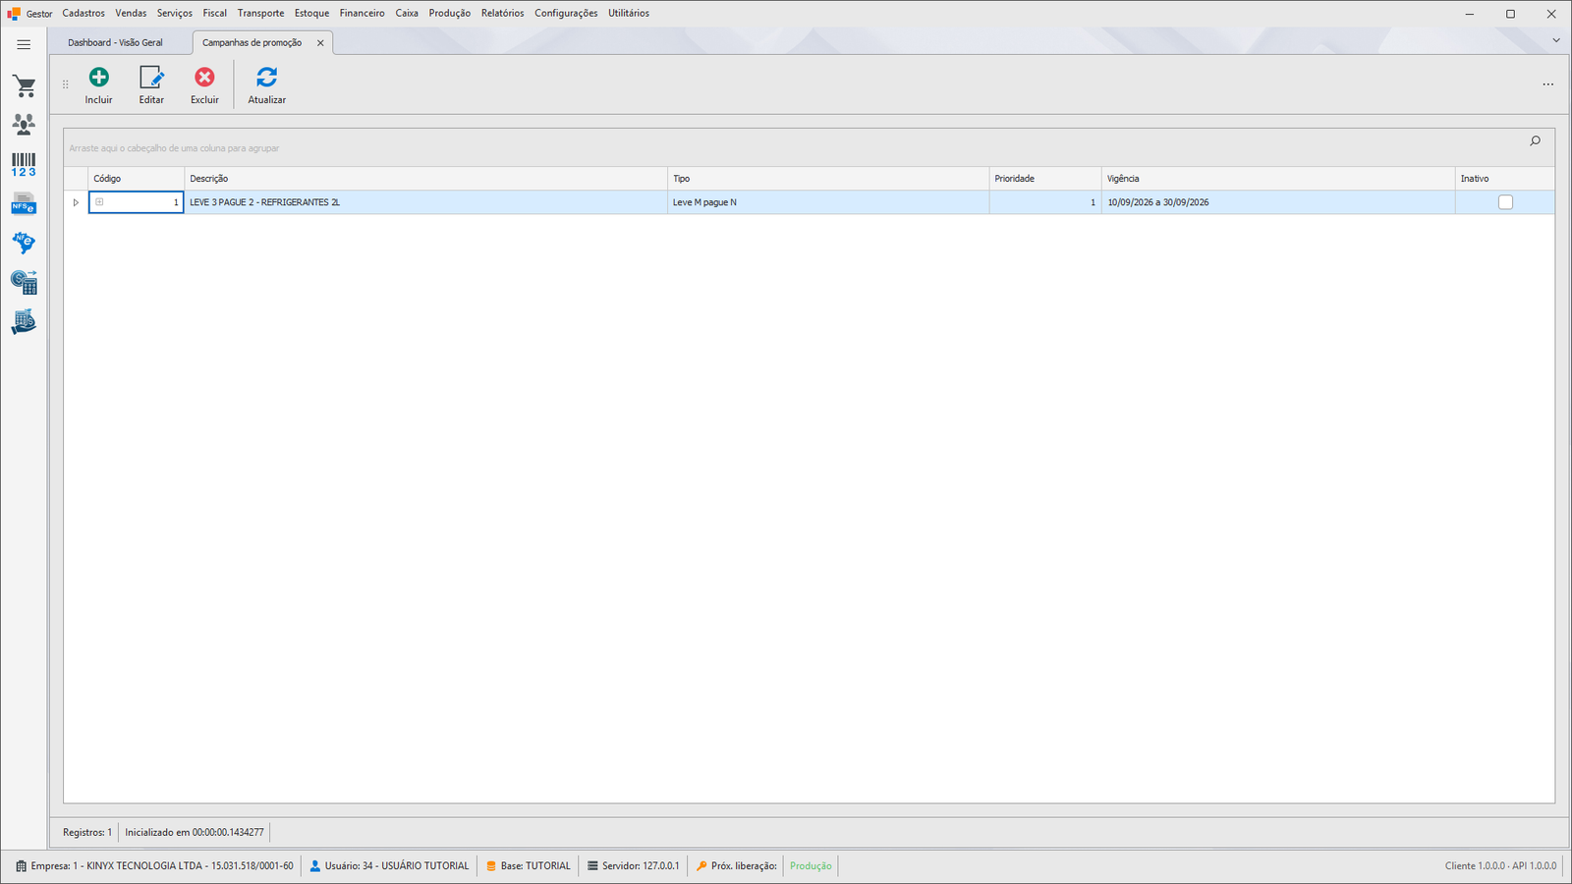Select the Leve M pague N cell

[x=828, y=202]
